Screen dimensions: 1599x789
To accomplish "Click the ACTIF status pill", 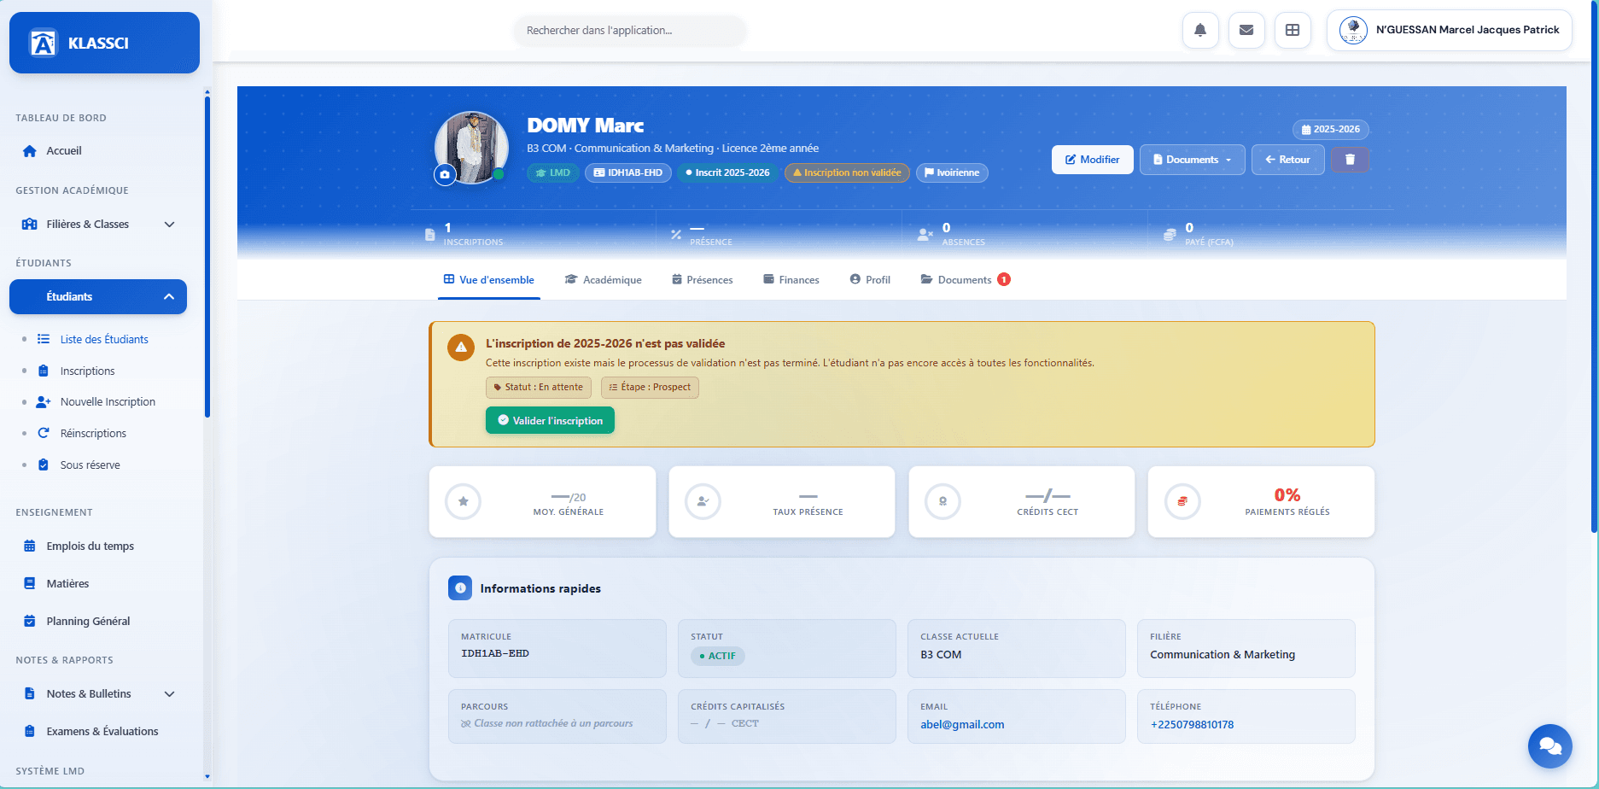I will tap(717, 656).
